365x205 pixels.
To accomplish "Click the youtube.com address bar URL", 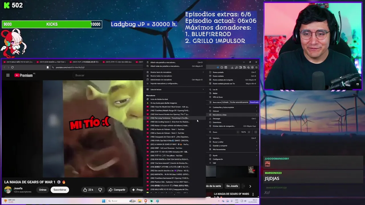I will point(70,67).
